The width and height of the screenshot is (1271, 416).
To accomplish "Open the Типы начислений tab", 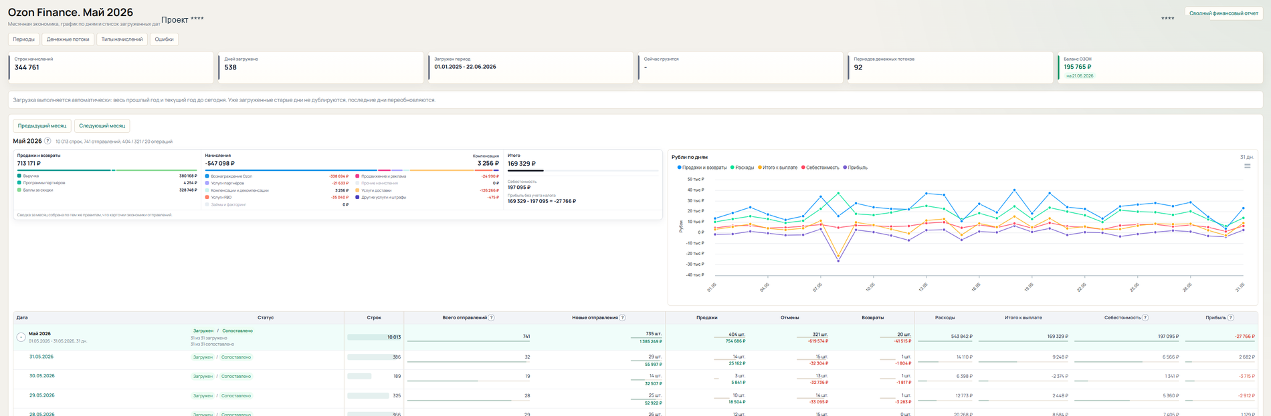I will pyautogui.click(x=122, y=39).
